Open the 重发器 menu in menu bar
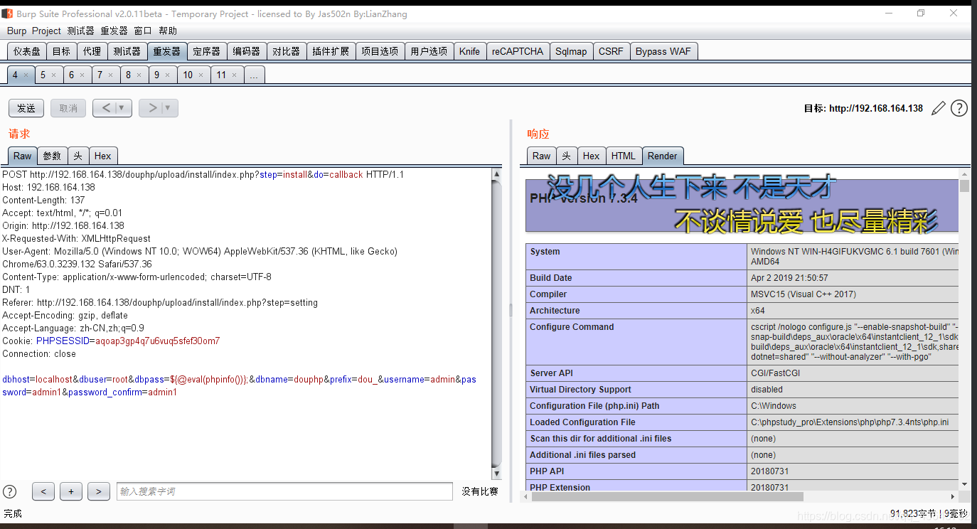Screen dimensions: 977x529 pos(114,31)
